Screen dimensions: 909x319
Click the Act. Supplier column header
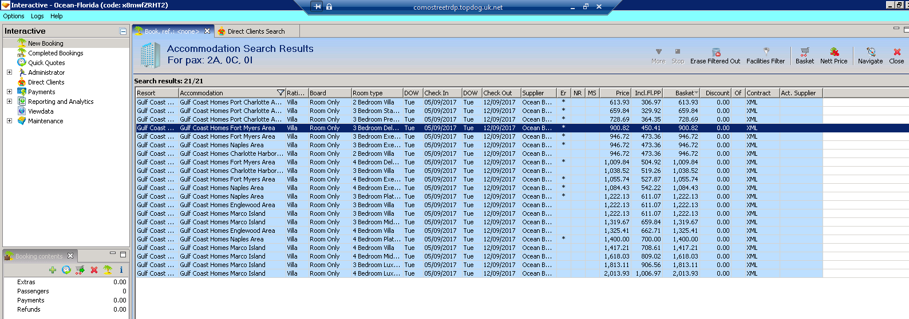click(801, 93)
